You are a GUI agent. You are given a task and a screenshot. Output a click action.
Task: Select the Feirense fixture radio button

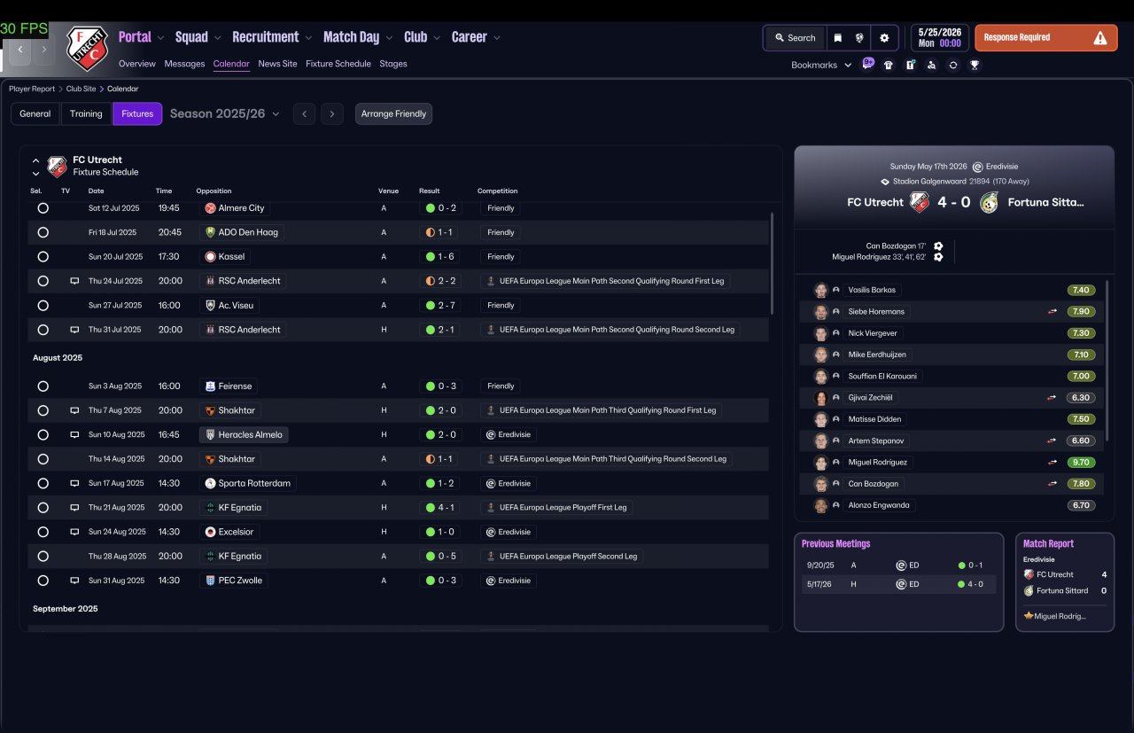click(x=43, y=386)
